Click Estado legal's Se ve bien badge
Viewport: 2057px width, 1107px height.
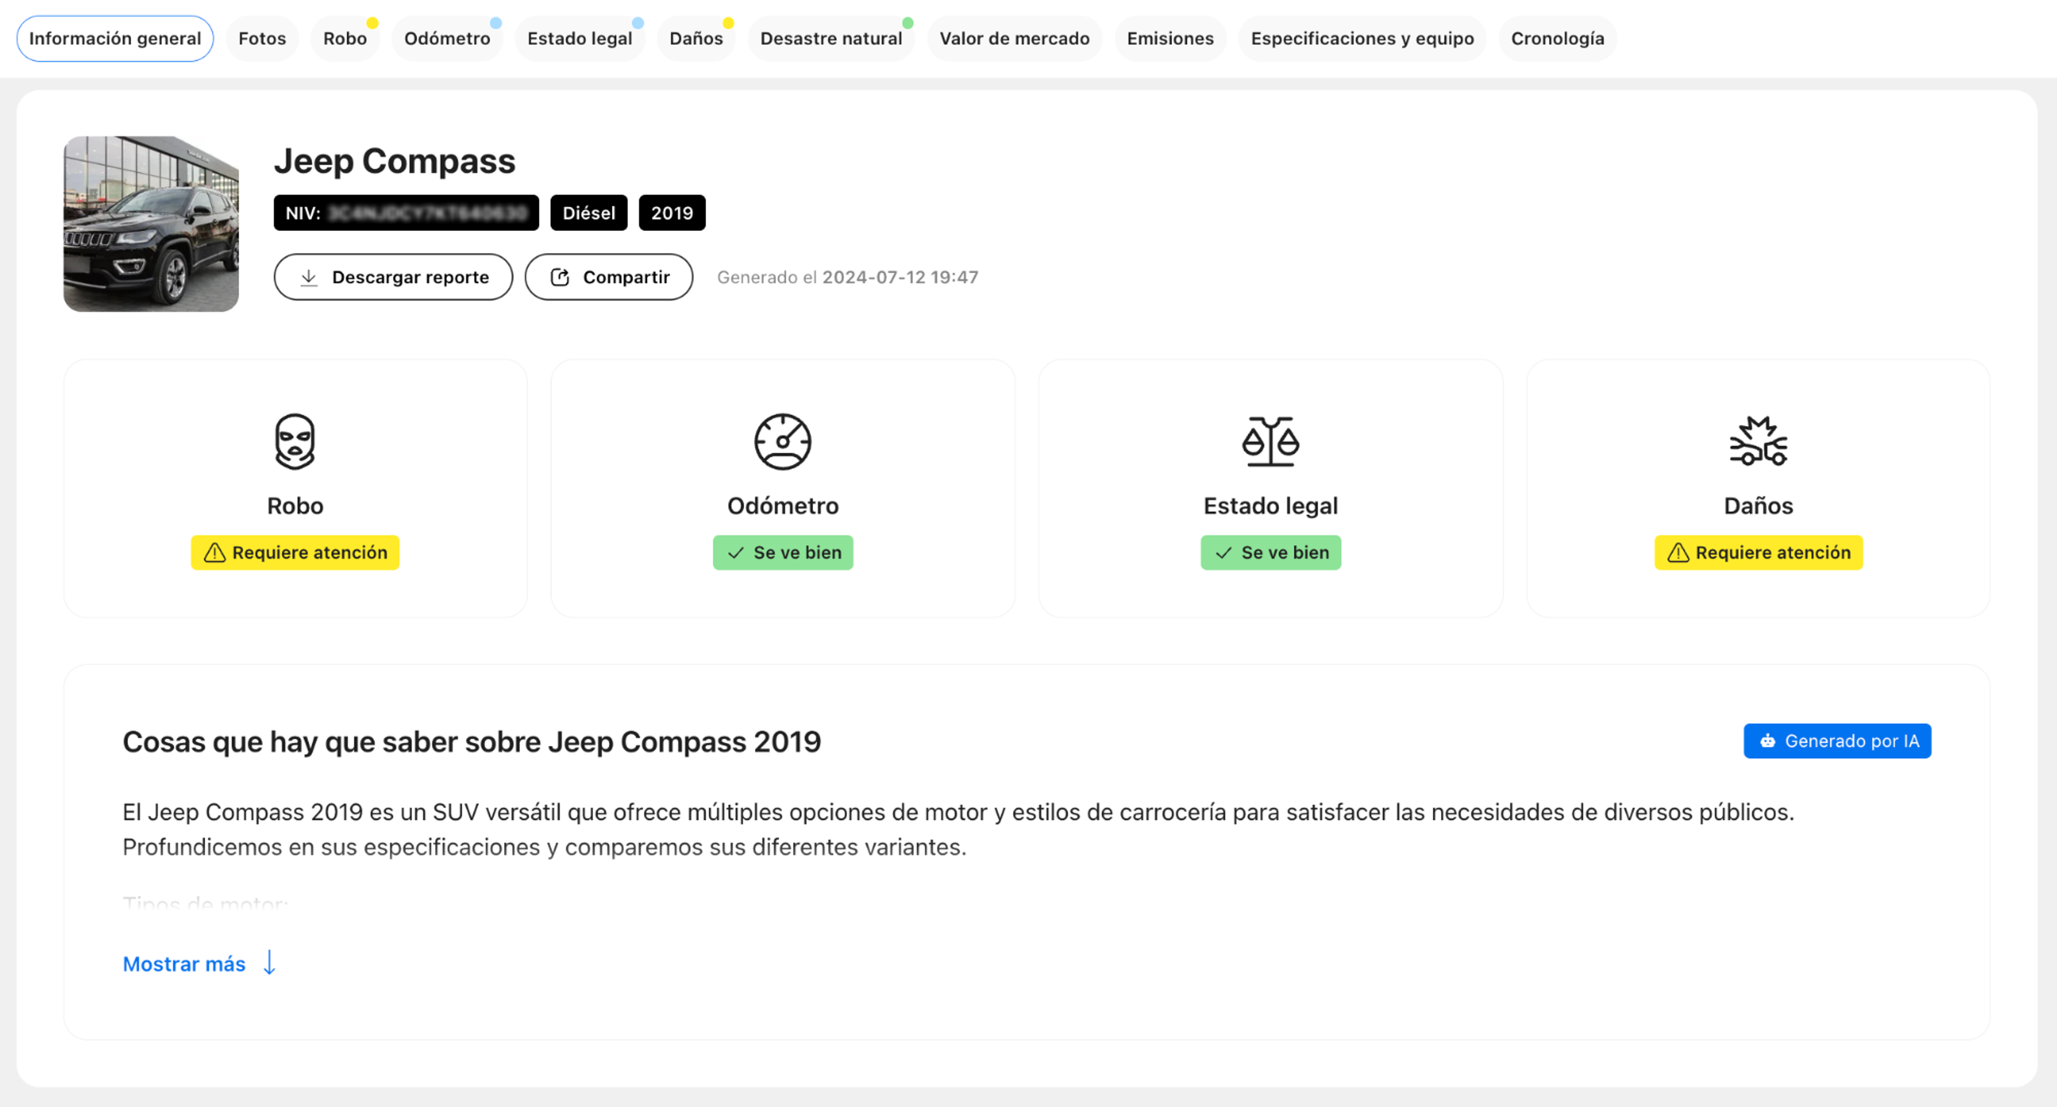[1271, 553]
